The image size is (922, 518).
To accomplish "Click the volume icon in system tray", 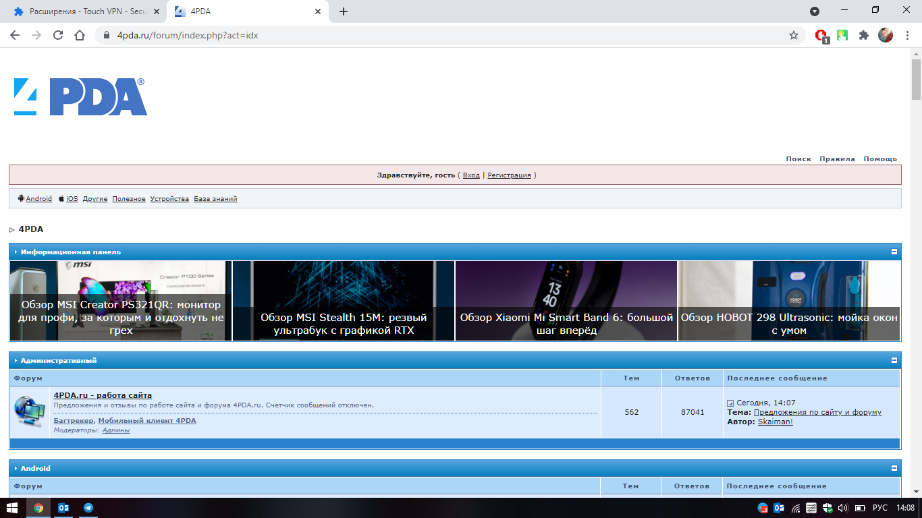I will pos(842,508).
